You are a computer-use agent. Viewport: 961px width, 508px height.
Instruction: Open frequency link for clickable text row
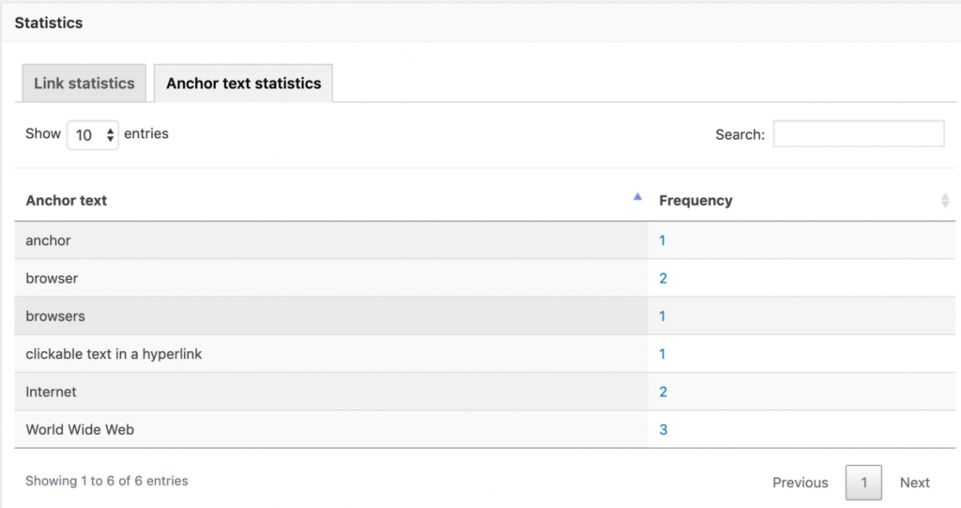(x=662, y=354)
